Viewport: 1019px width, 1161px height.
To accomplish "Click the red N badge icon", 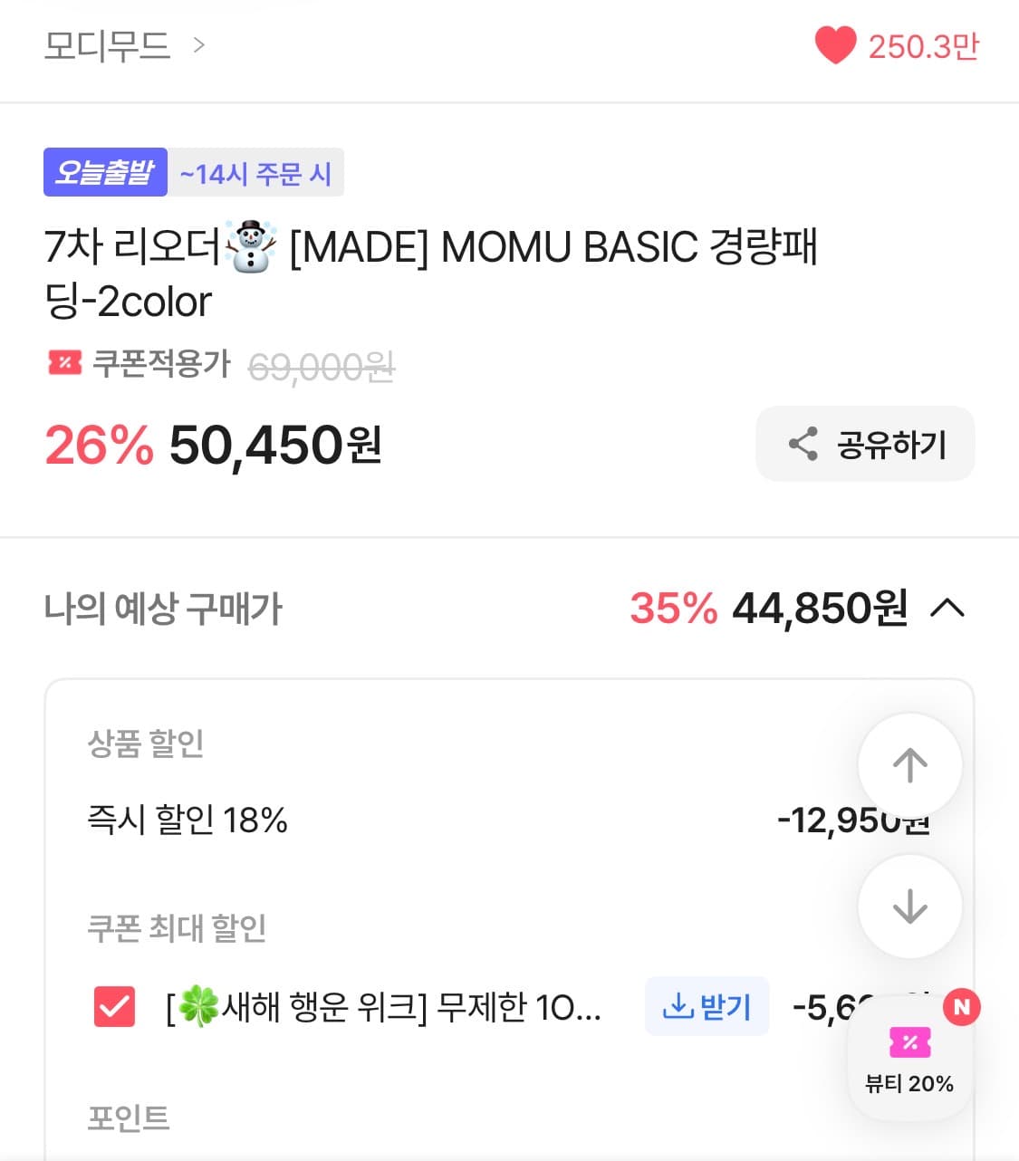I will tap(963, 1005).
